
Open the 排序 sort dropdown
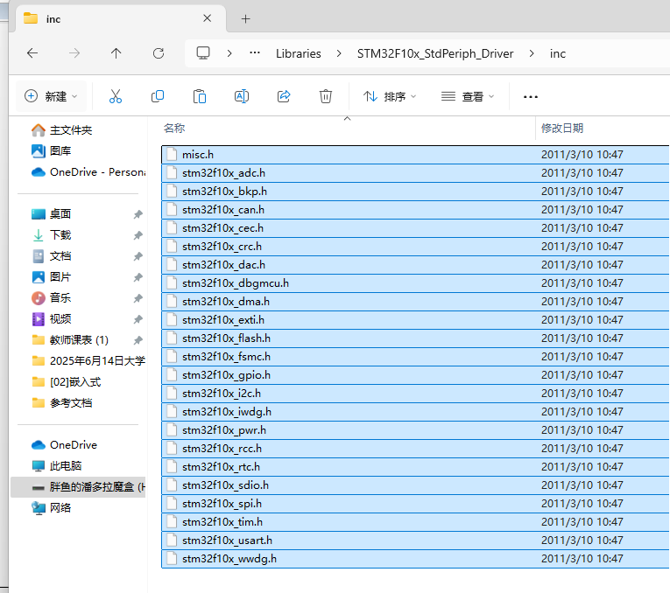[390, 97]
